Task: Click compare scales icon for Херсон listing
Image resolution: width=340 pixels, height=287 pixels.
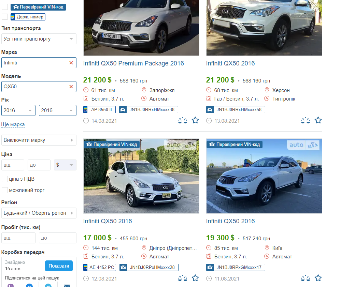Action: coord(306,120)
